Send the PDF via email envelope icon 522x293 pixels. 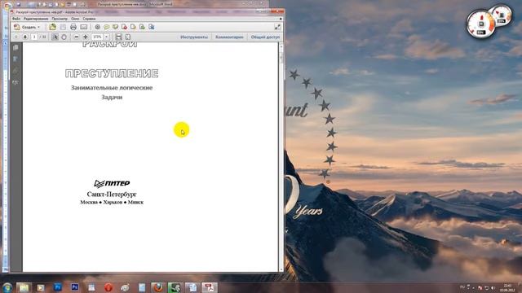83,27
